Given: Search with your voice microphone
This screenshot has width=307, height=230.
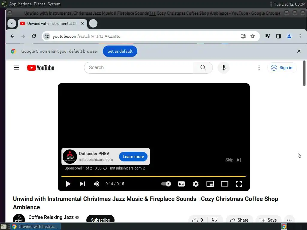Looking at the screenshot, I should (224, 68).
